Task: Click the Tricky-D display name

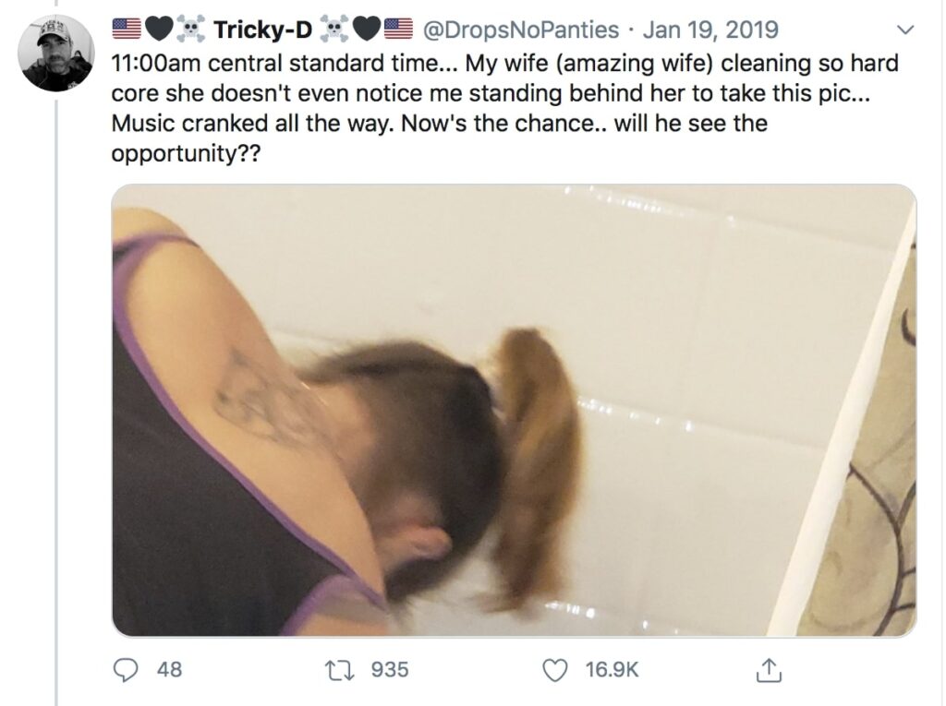Action: click(262, 30)
